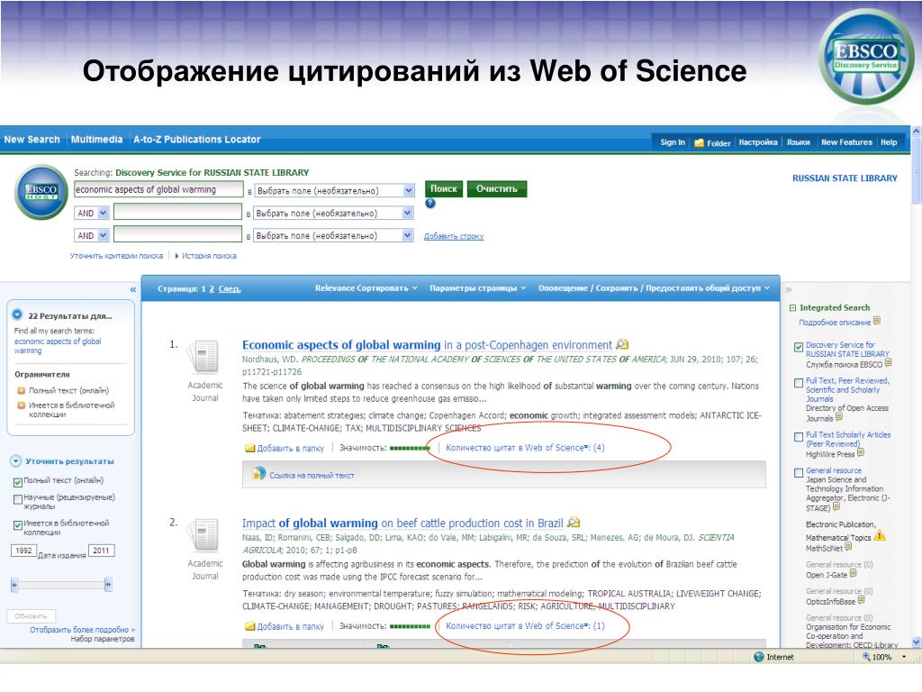Click info icon next to HighWire Press
The image size is (922, 692).
coord(861,453)
